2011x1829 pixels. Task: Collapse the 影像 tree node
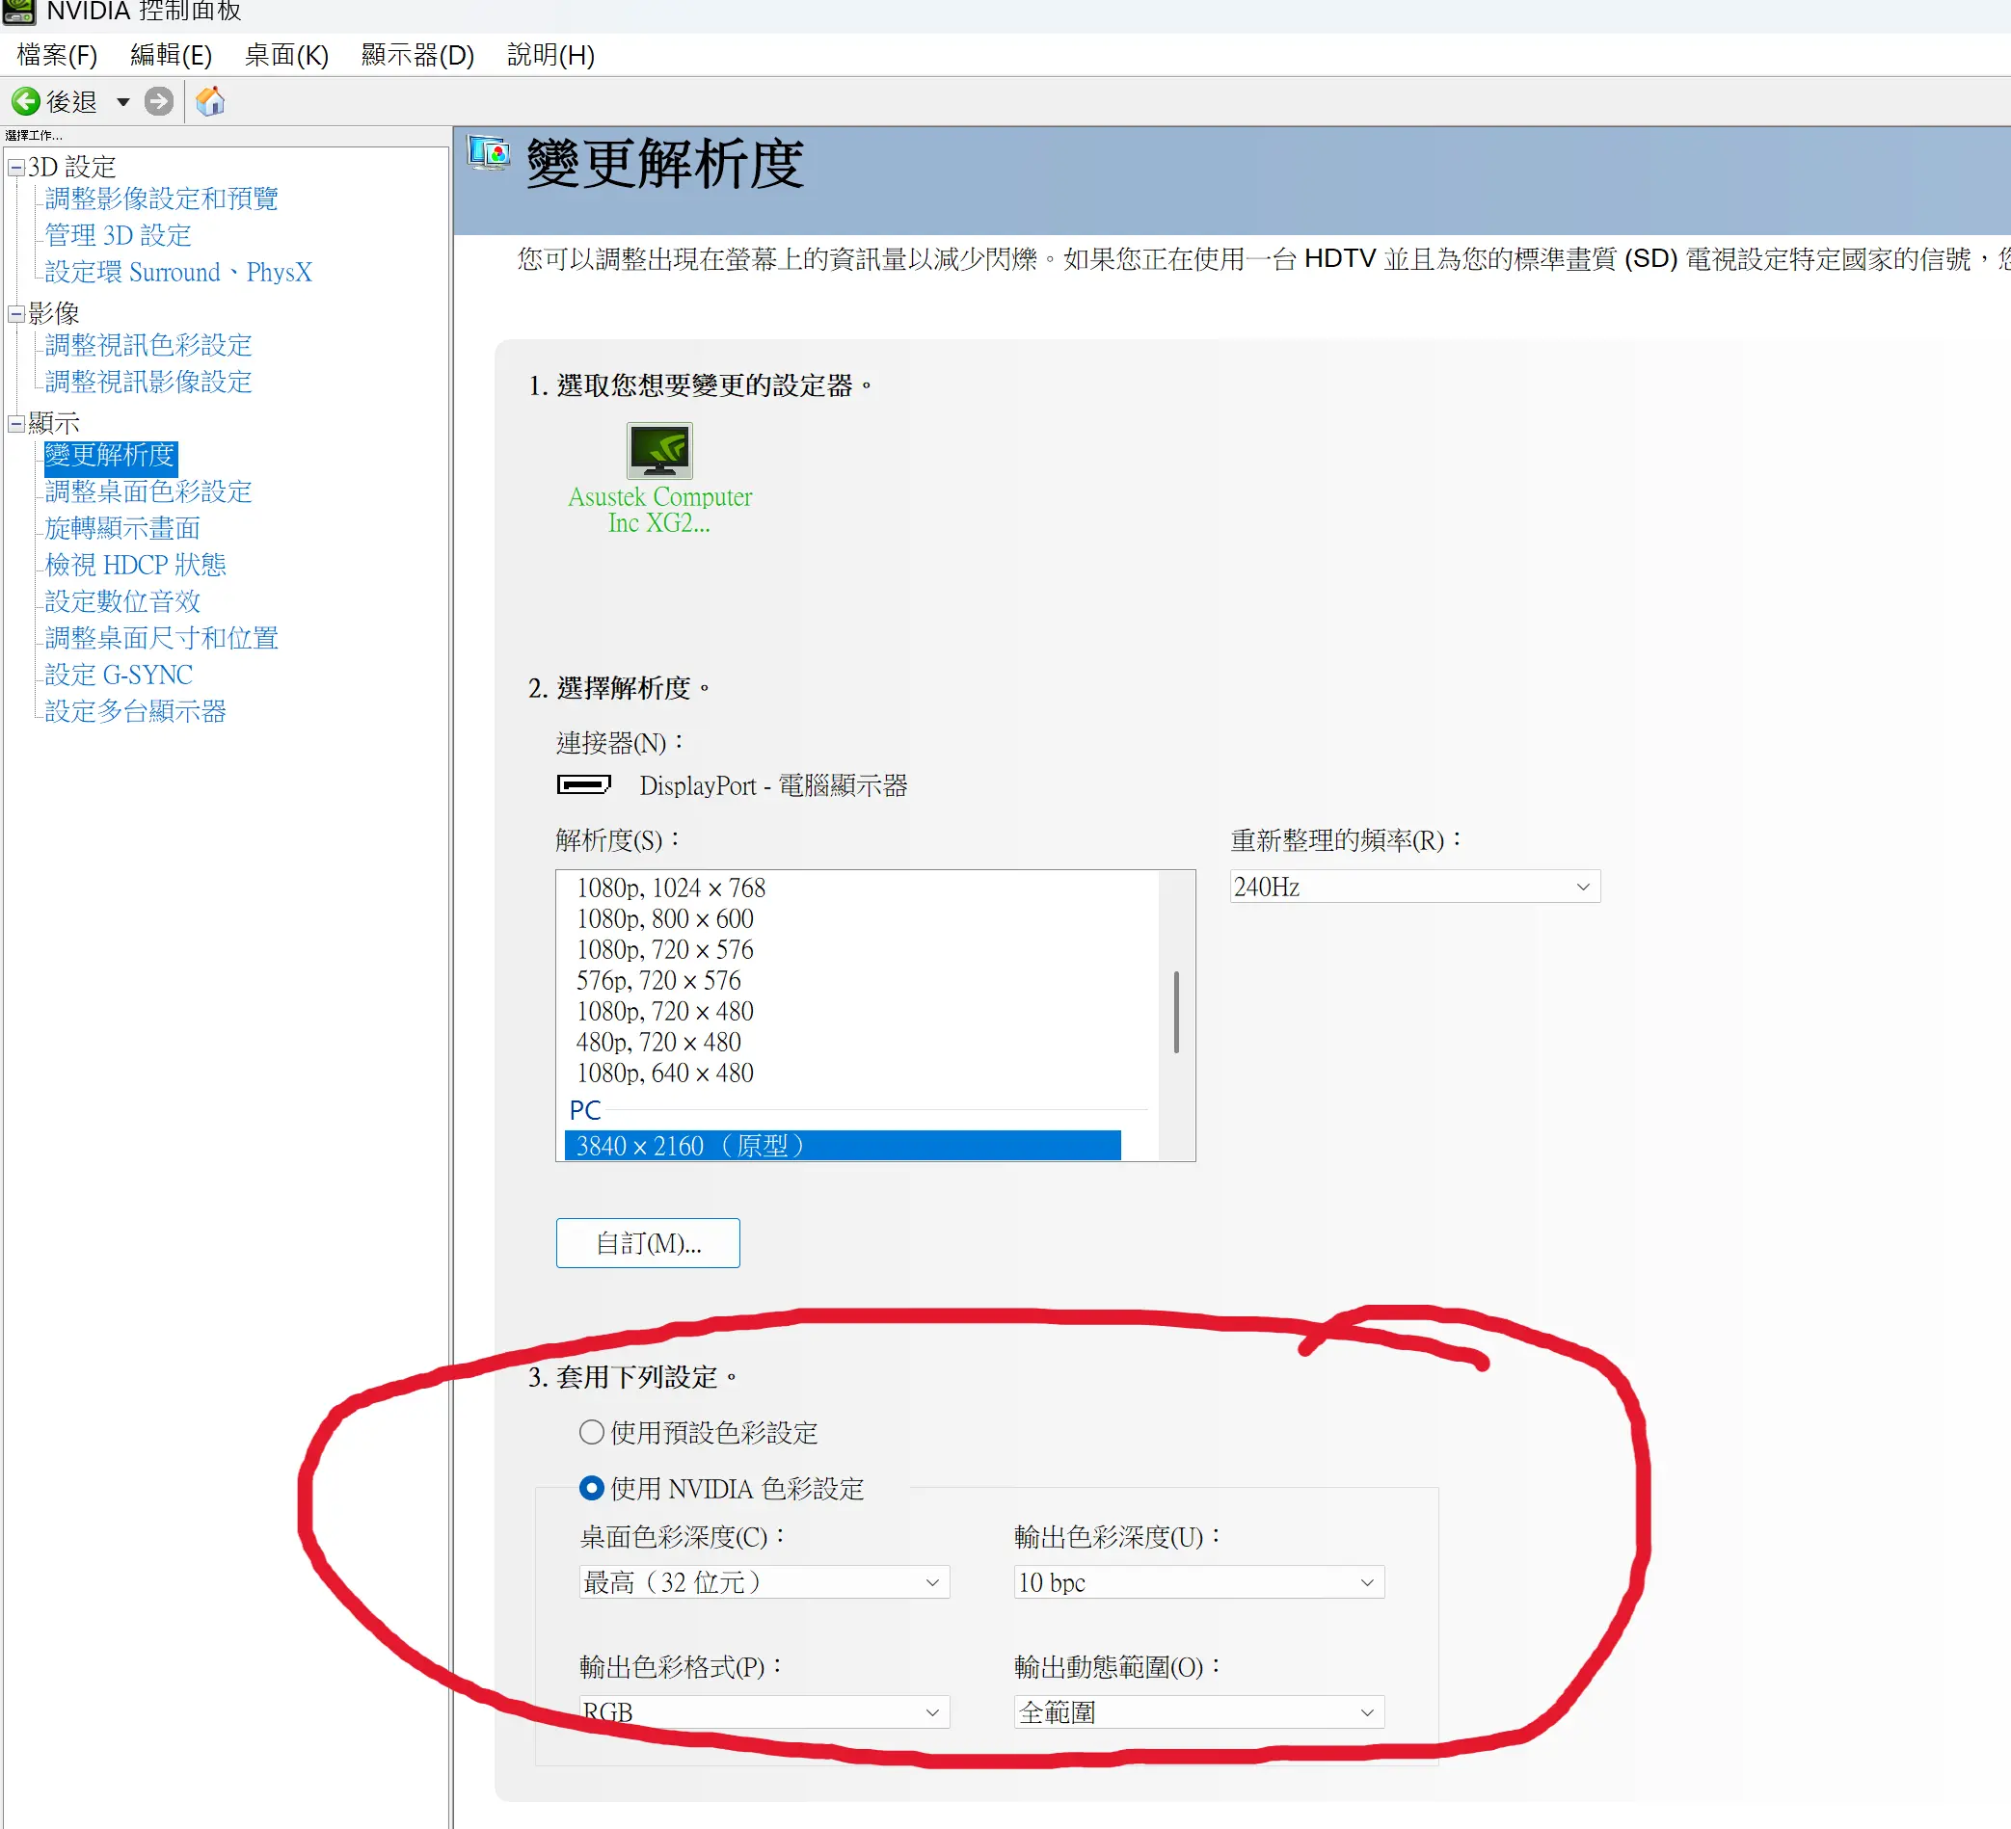point(16,314)
